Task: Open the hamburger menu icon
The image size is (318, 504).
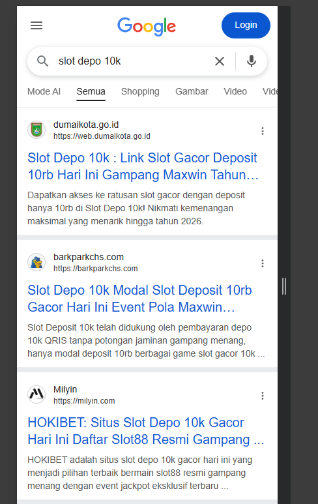Action: (36, 25)
